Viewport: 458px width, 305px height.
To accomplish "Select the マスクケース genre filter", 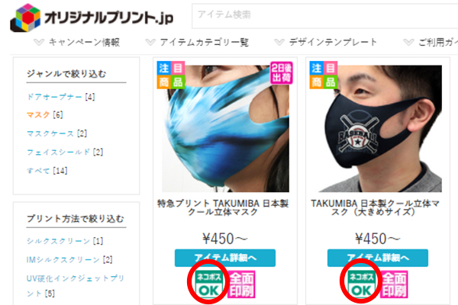I will [x=57, y=133].
